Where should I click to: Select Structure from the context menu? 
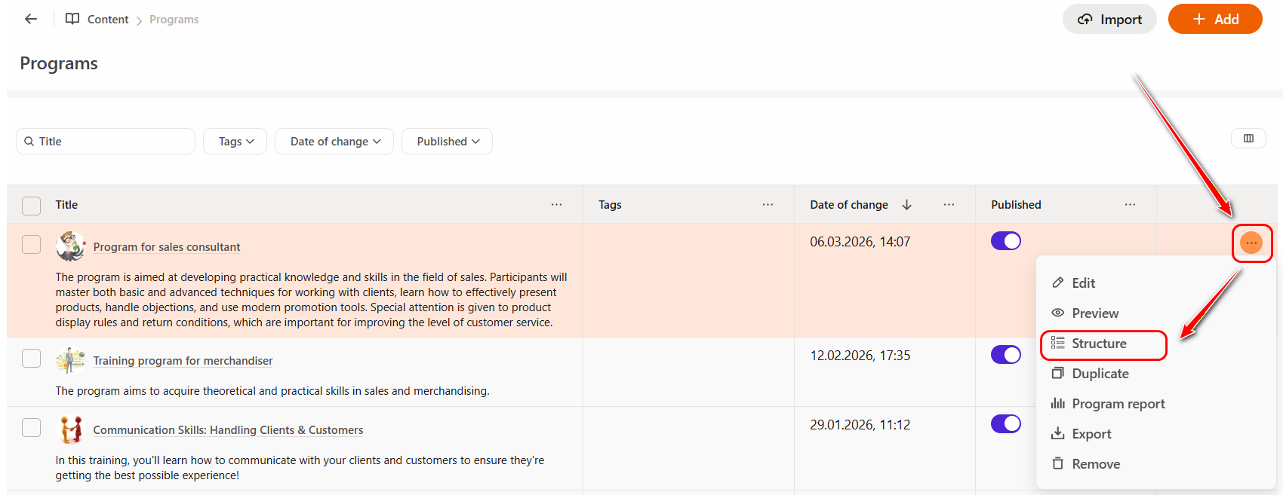pyautogui.click(x=1099, y=344)
